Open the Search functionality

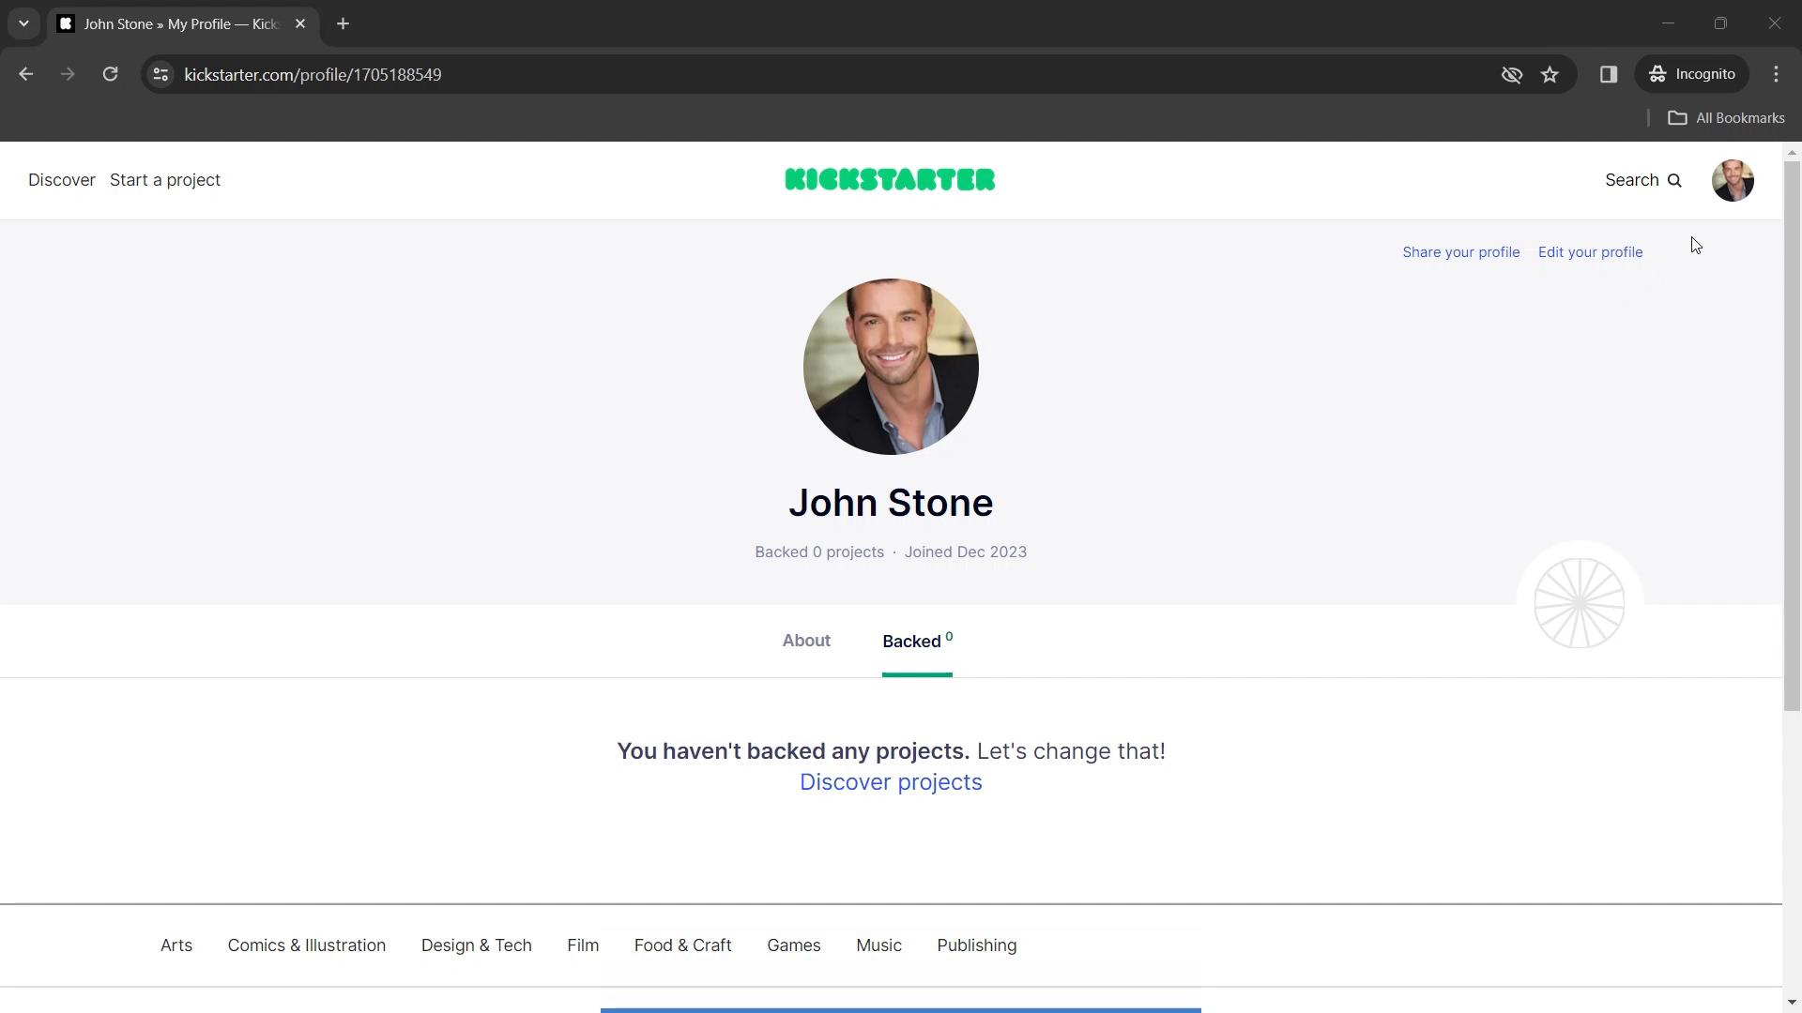point(1645,179)
